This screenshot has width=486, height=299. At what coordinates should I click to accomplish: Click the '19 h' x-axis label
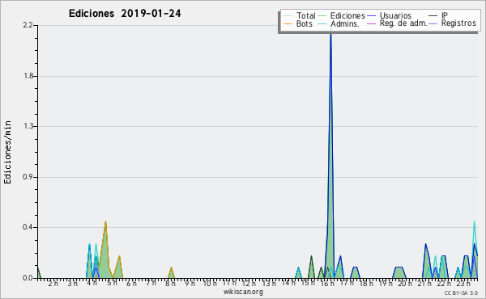click(x=386, y=284)
